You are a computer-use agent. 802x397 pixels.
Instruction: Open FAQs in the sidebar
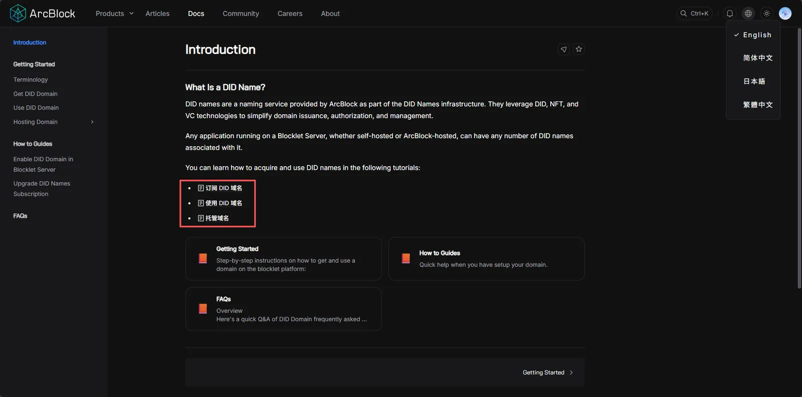click(x=20, y=216)
